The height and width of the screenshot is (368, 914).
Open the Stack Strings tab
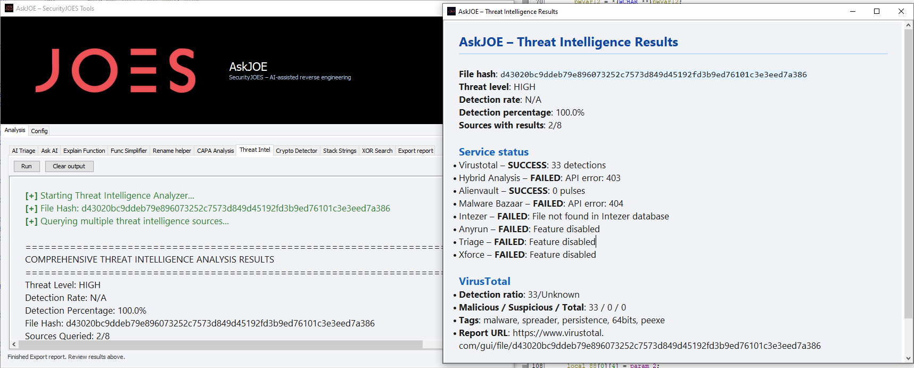[x=340, y=151]
